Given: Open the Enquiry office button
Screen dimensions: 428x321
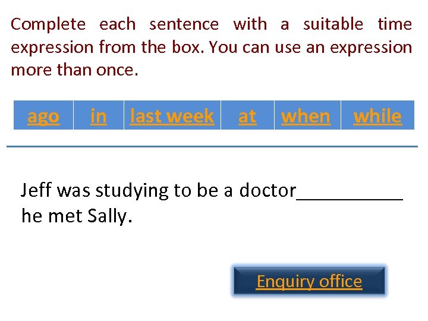Looking at the screenshot, I should click(x=309, y=281).
